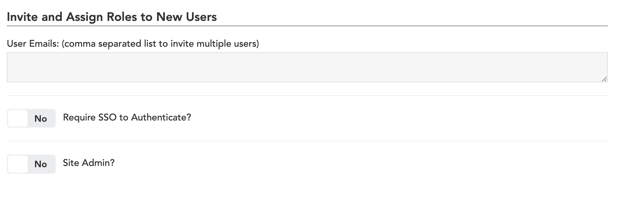Focus the comma separated emails input box
The width and height of the screenshot is (625, 201).
[307, 67]
